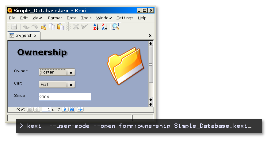
Task: Click the Paste clipboard icon
Action: click(x=60, y=27)
